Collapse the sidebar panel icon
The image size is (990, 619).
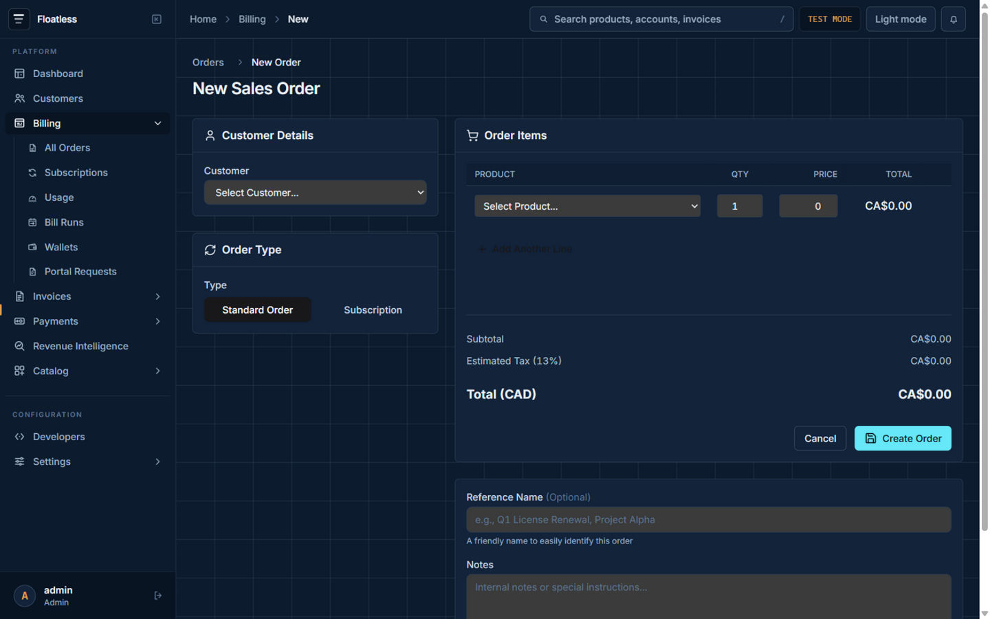pyautogui.click(x=157, y=19)
